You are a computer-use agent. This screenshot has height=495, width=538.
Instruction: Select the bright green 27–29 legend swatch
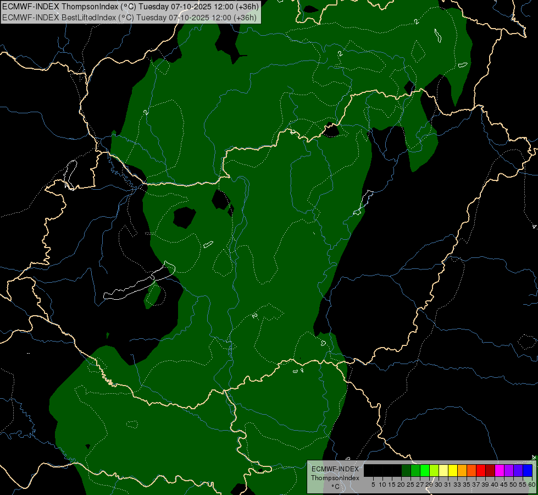point(425,470)
